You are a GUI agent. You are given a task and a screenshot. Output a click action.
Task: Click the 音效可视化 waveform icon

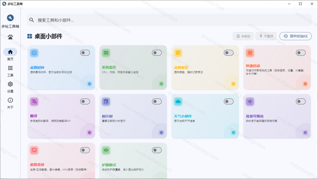click(250, 101)
